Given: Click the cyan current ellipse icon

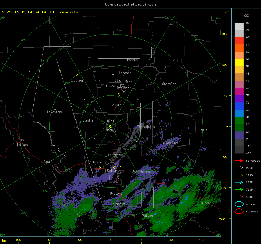Looking at the screenshot, I should coord(239,204).
